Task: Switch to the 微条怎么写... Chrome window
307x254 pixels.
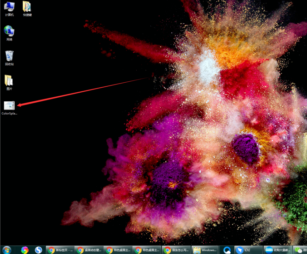Action: pos(176,250)
